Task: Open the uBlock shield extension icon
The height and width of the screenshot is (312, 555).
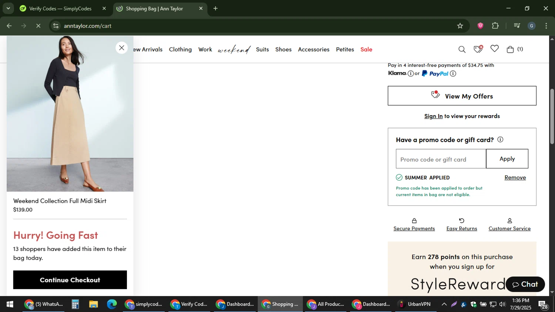Action: coord(480,26)
